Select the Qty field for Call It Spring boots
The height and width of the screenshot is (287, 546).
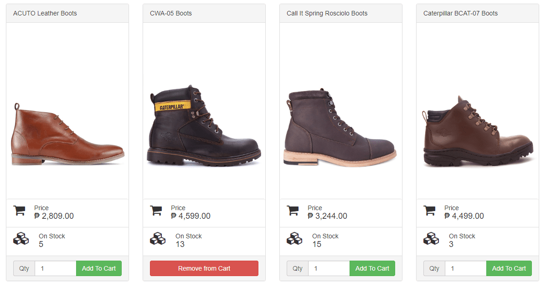(329, 268)
